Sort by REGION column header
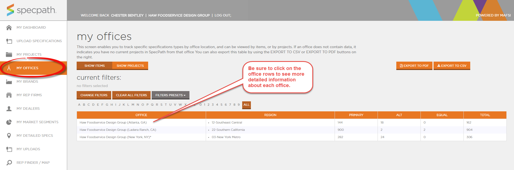Viewport: 514px width, 170px height. pos(270,115)
